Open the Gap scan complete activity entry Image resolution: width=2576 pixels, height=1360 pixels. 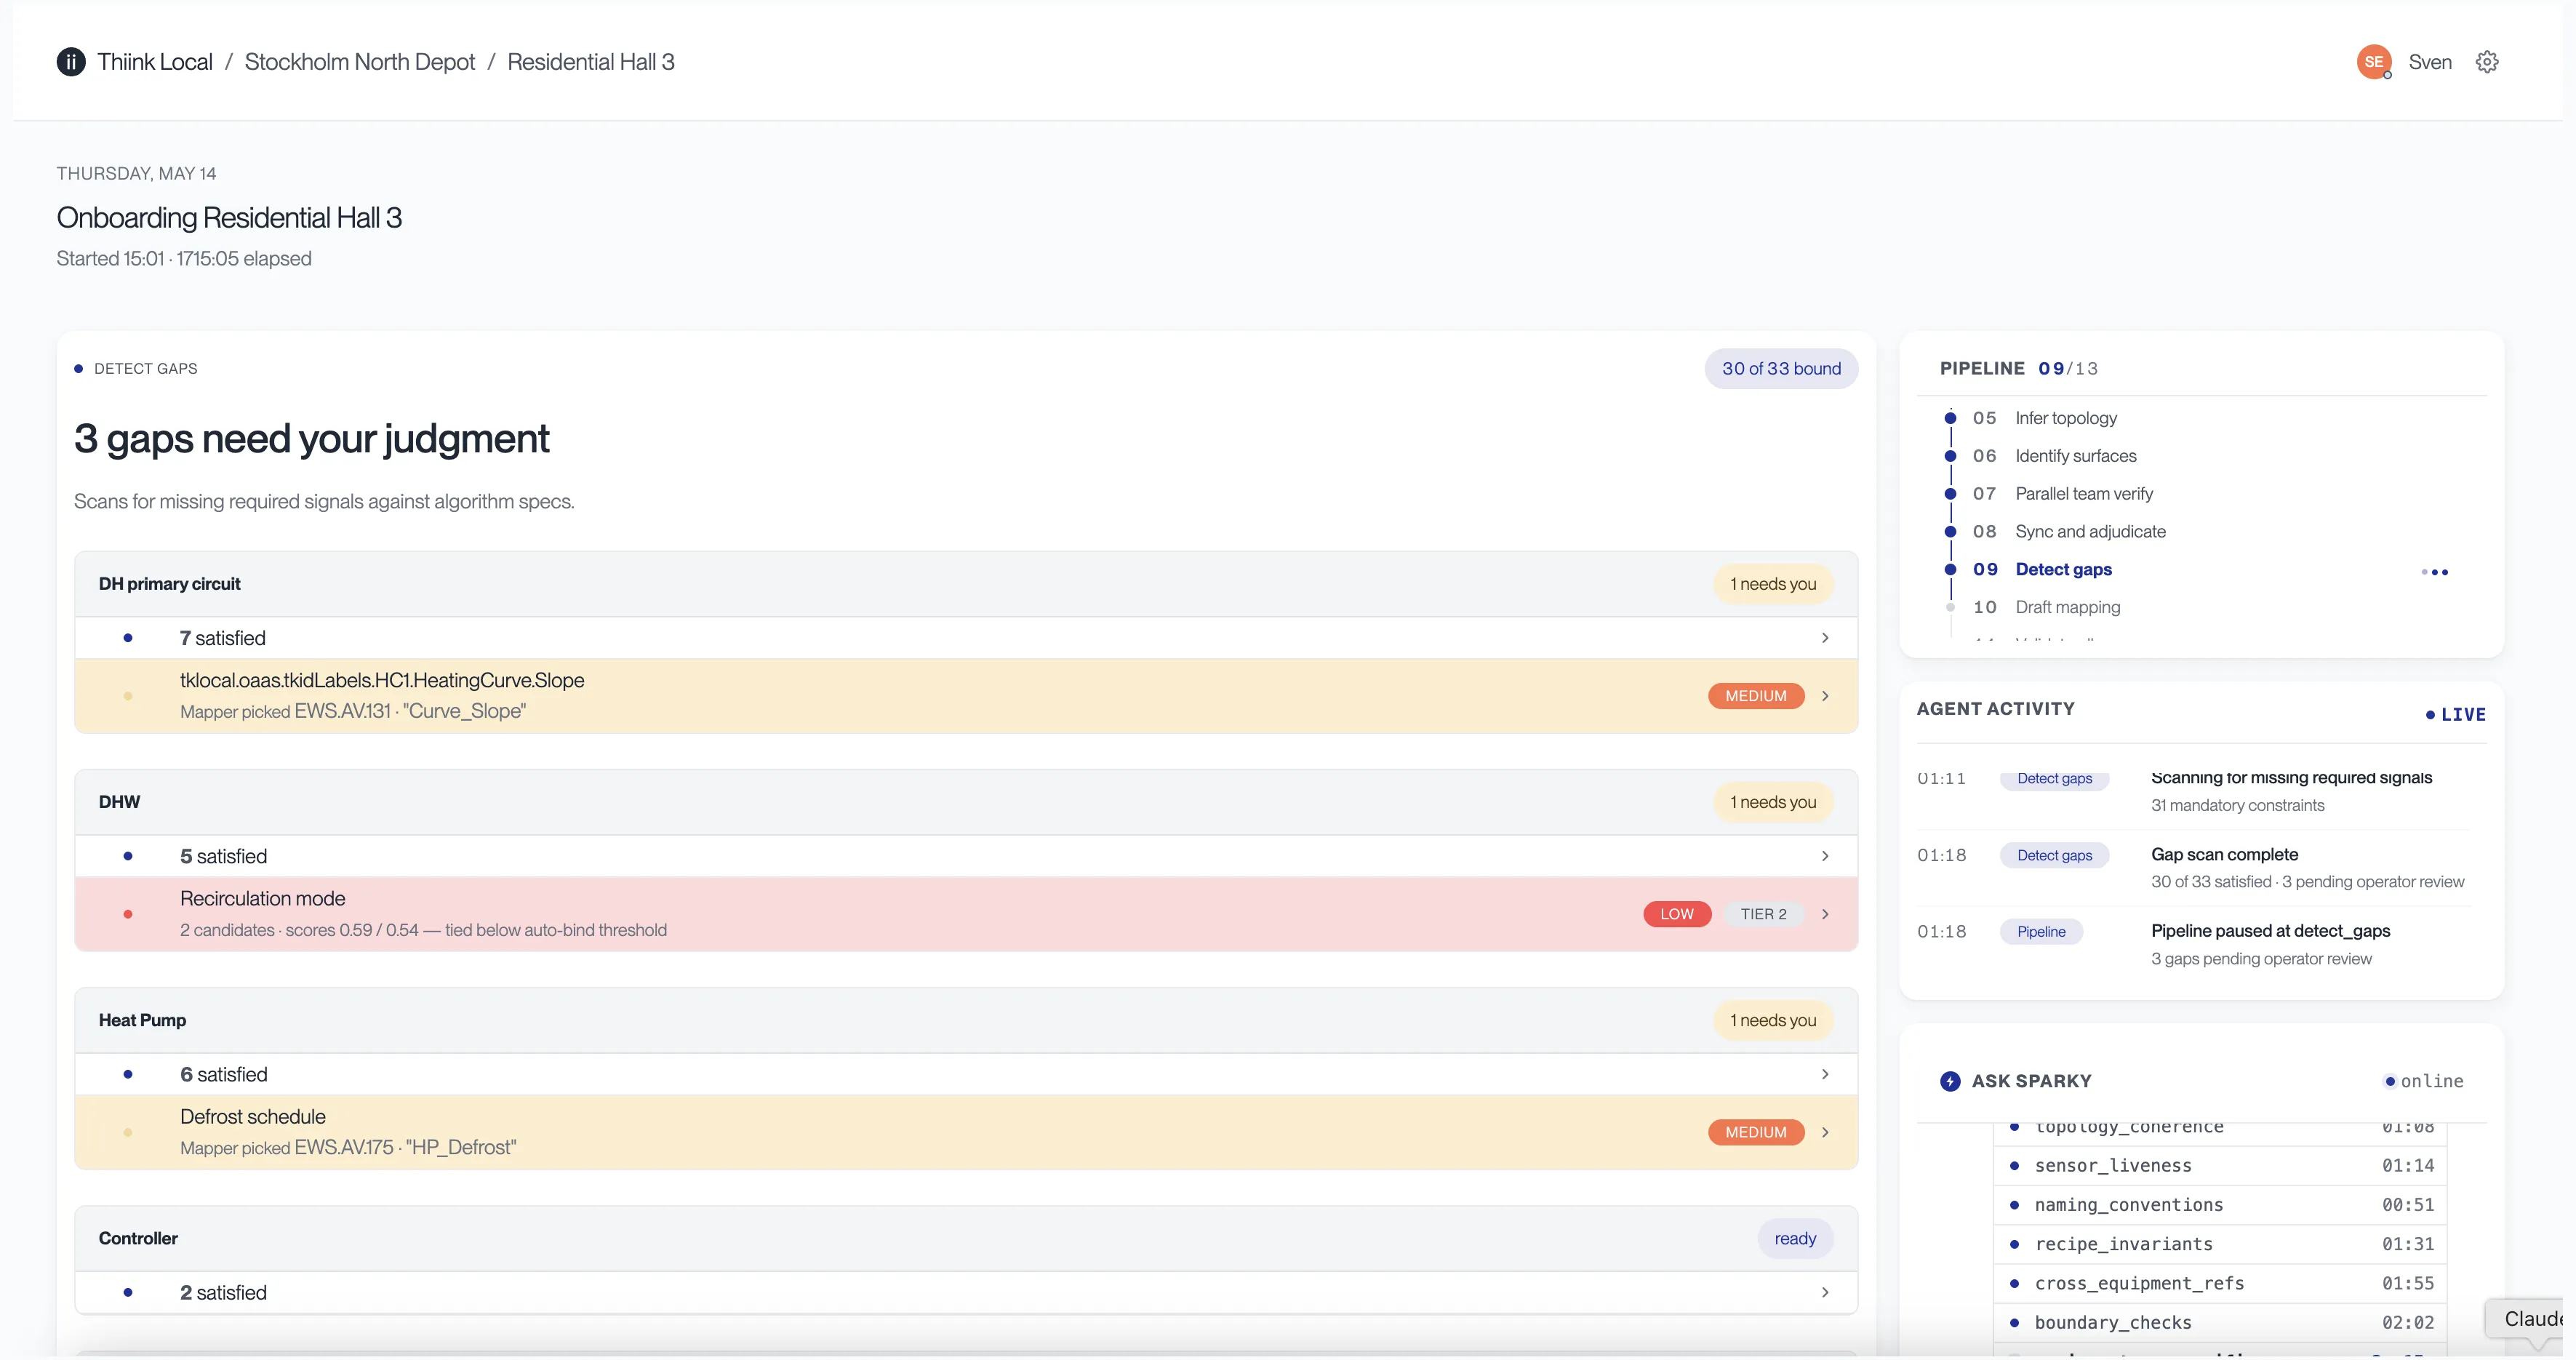pos(2194,868)
